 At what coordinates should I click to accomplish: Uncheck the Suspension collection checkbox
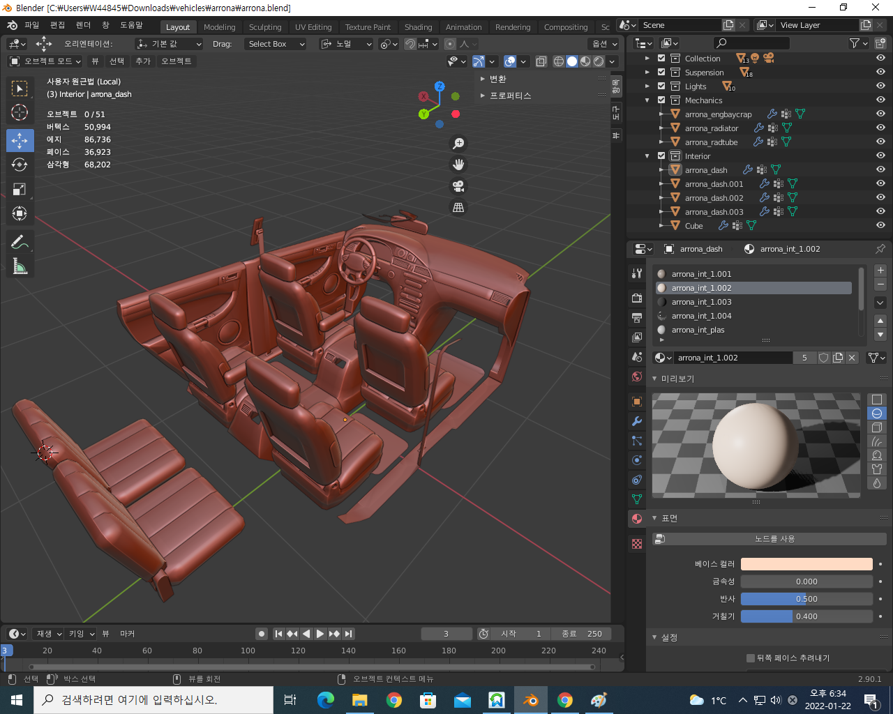tap(661, 73)
